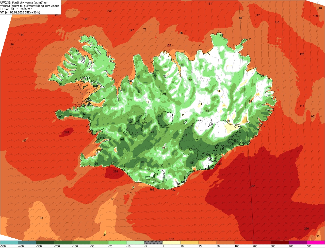Click the flux value '-99' on the Reykjanes peninsula
The image size is (325, 248).
pyautogui.click(x=96, y=164)
